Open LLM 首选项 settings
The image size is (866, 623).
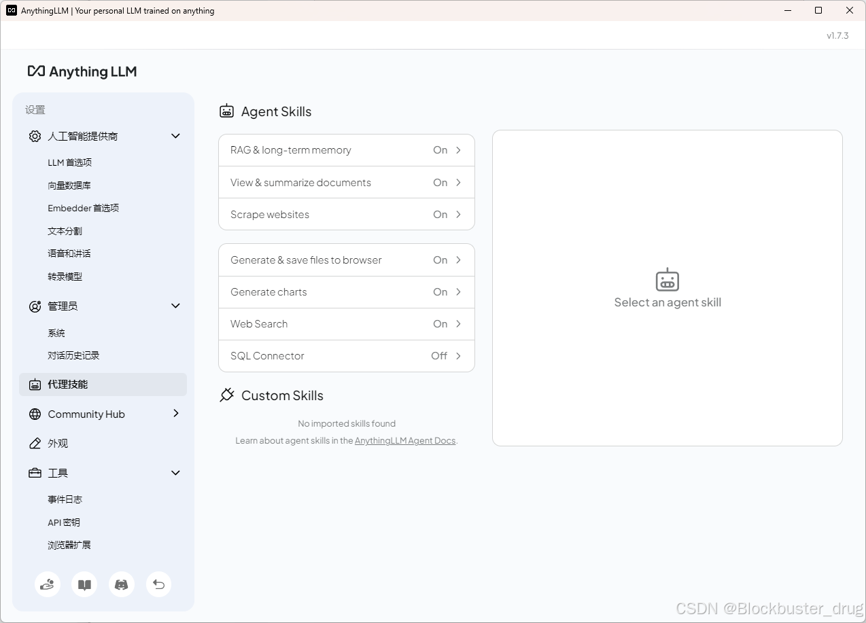click(x=69, y=162)
